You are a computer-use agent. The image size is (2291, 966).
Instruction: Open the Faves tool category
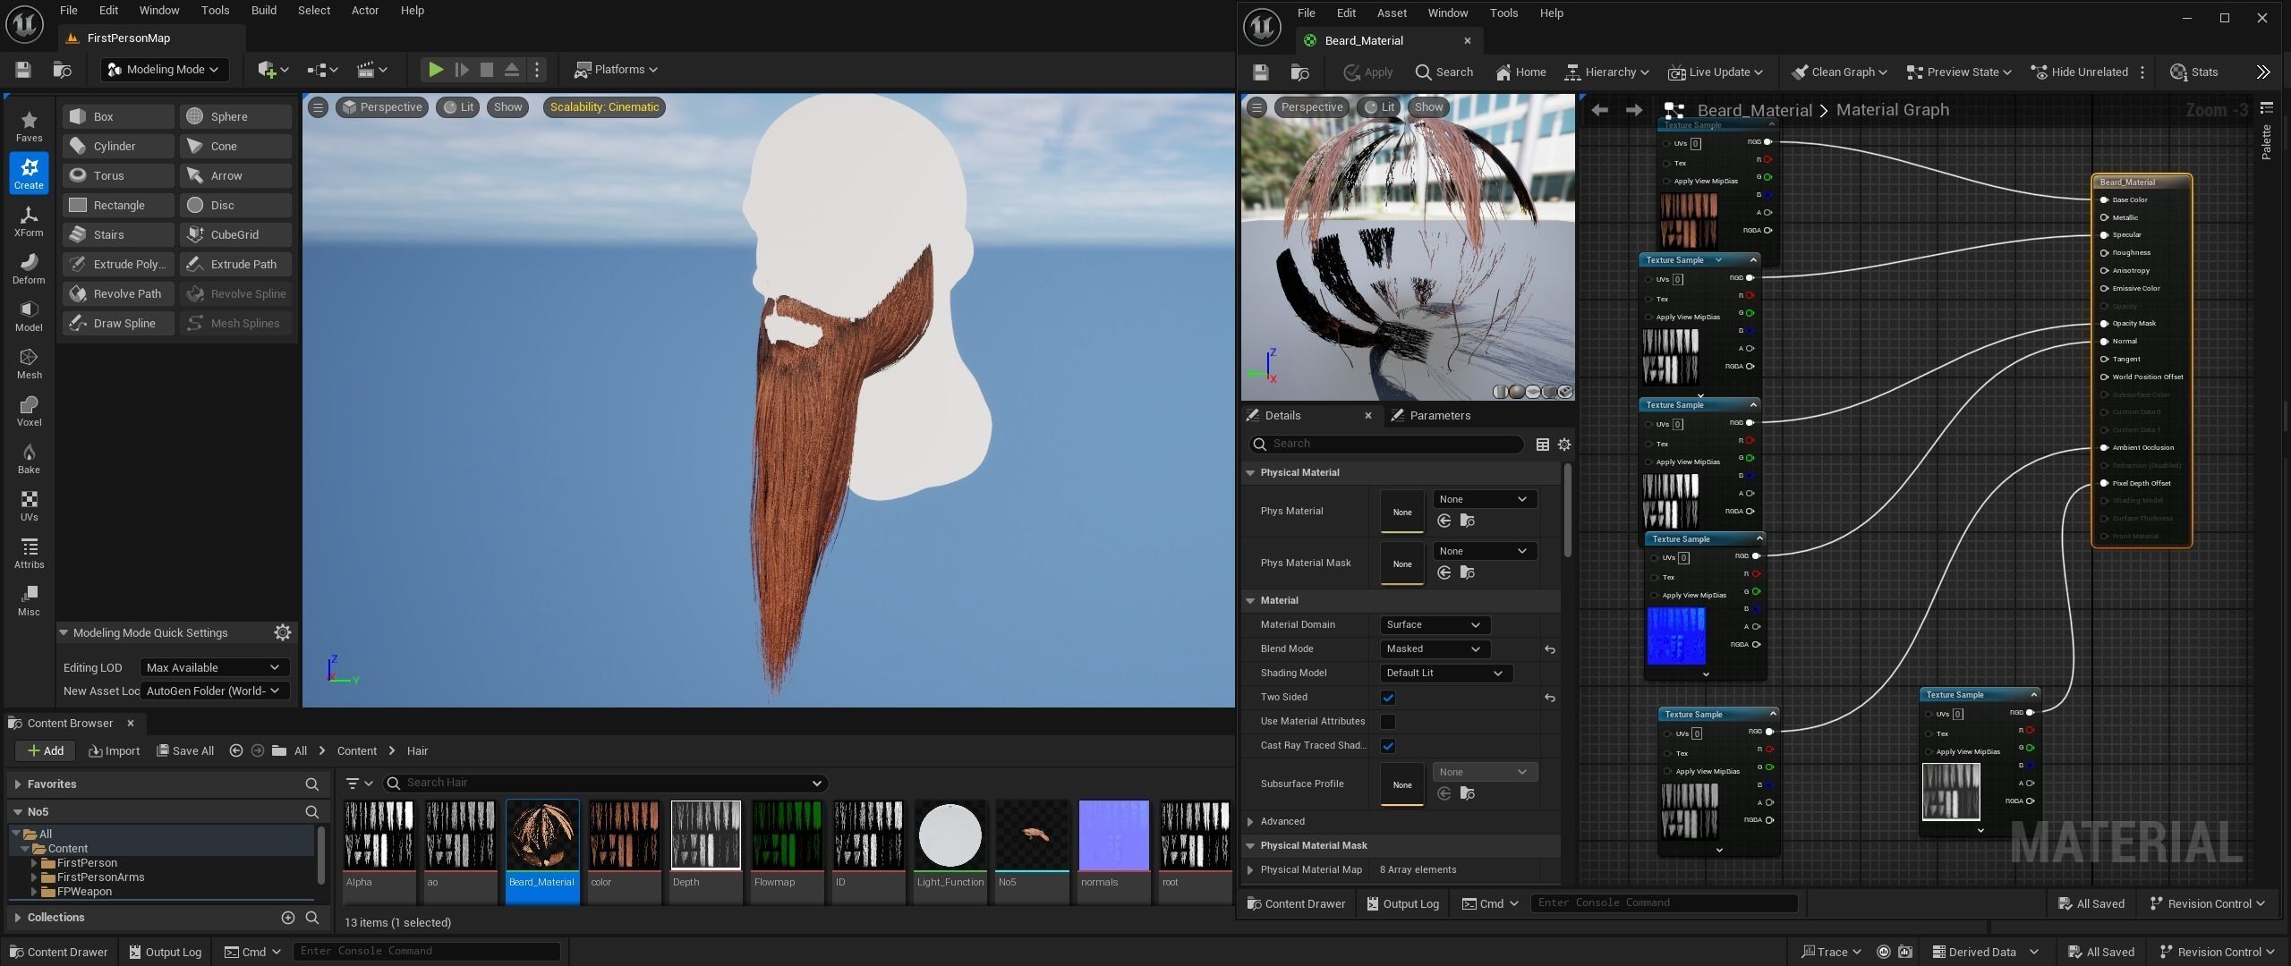tap(29, 125)
